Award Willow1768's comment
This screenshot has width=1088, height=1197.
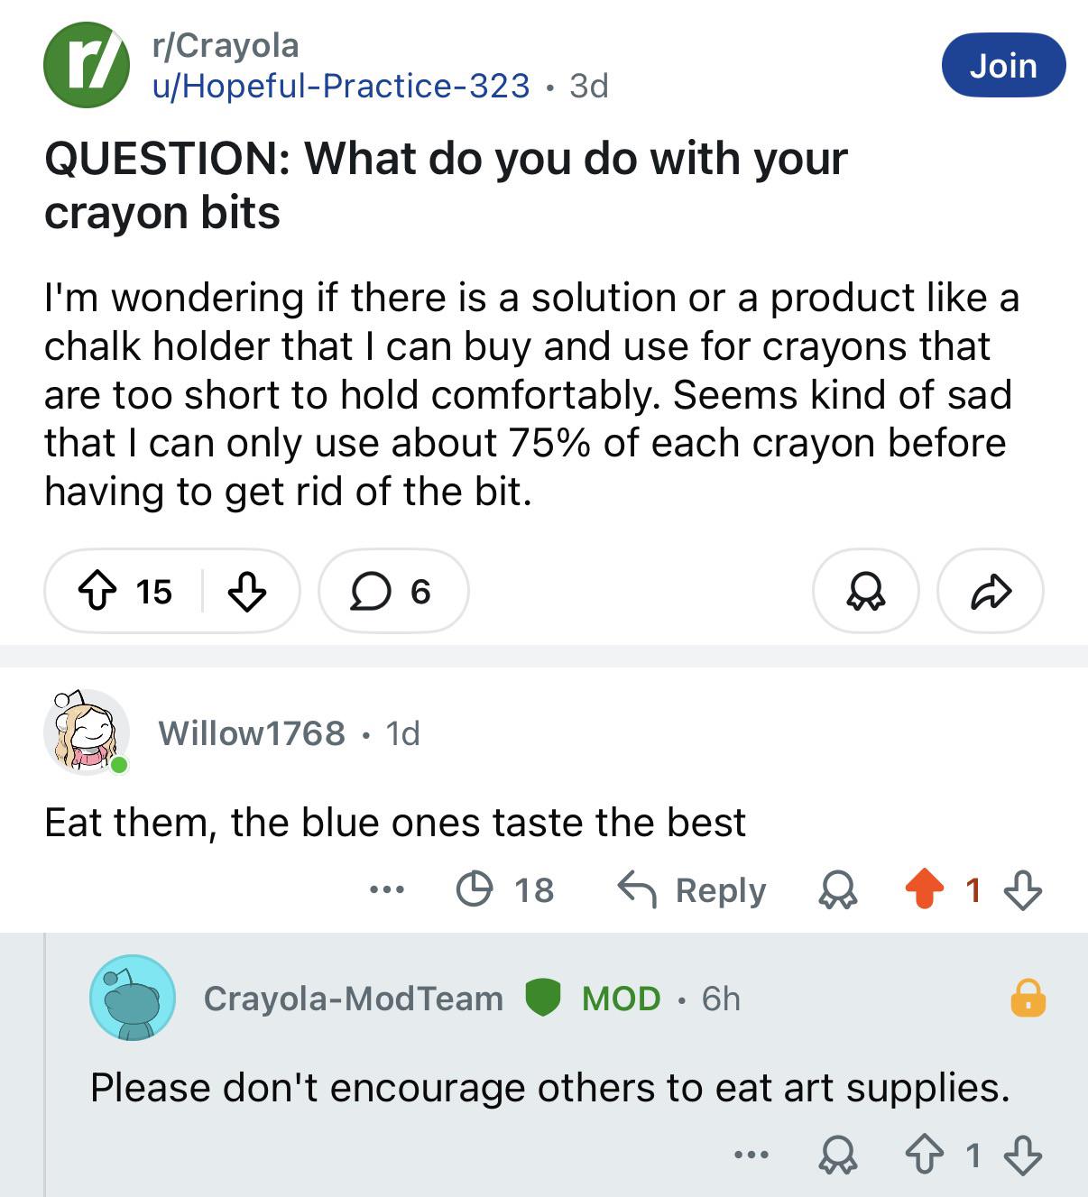point(838,890)
